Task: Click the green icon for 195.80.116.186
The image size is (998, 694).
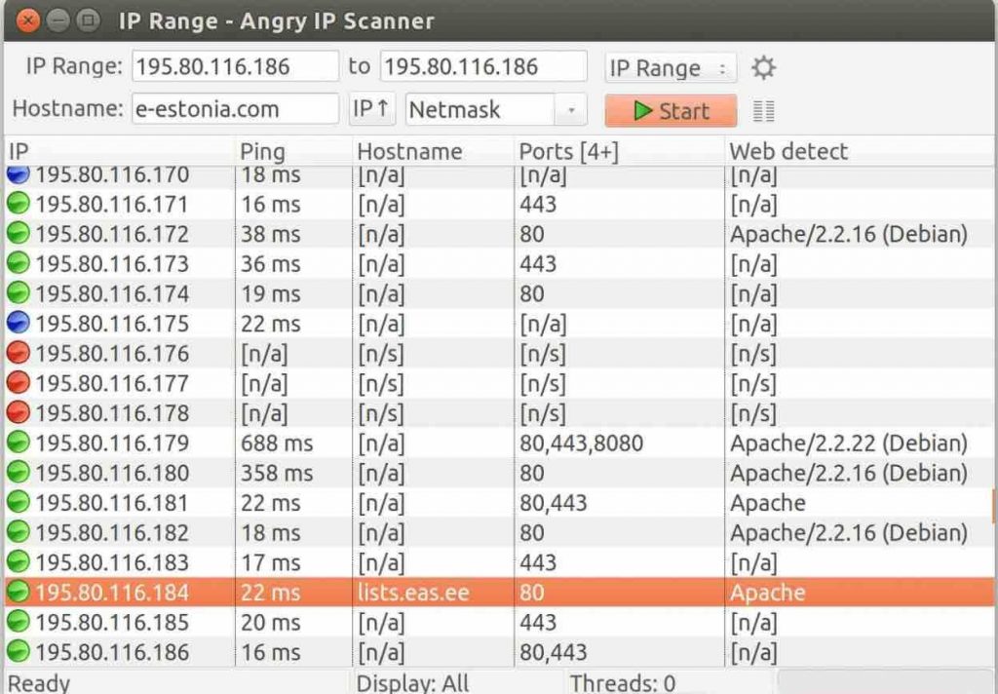Action: tap(17, 652)
